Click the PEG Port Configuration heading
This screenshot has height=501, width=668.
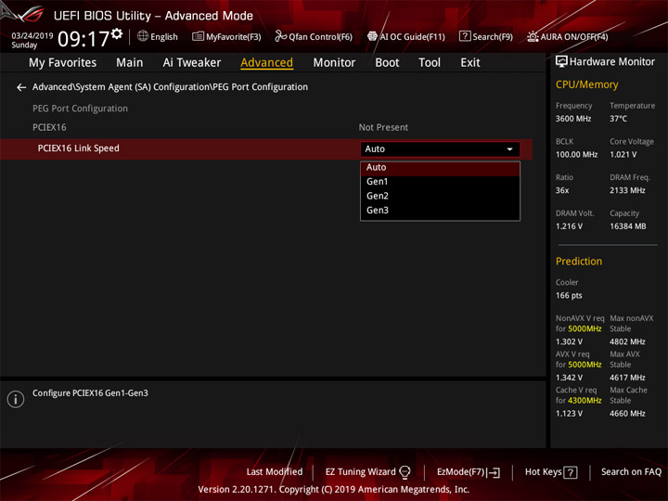pos(80,109)
